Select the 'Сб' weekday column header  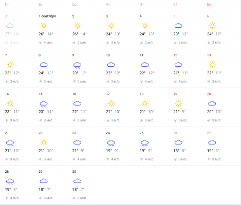coord(175,5)
